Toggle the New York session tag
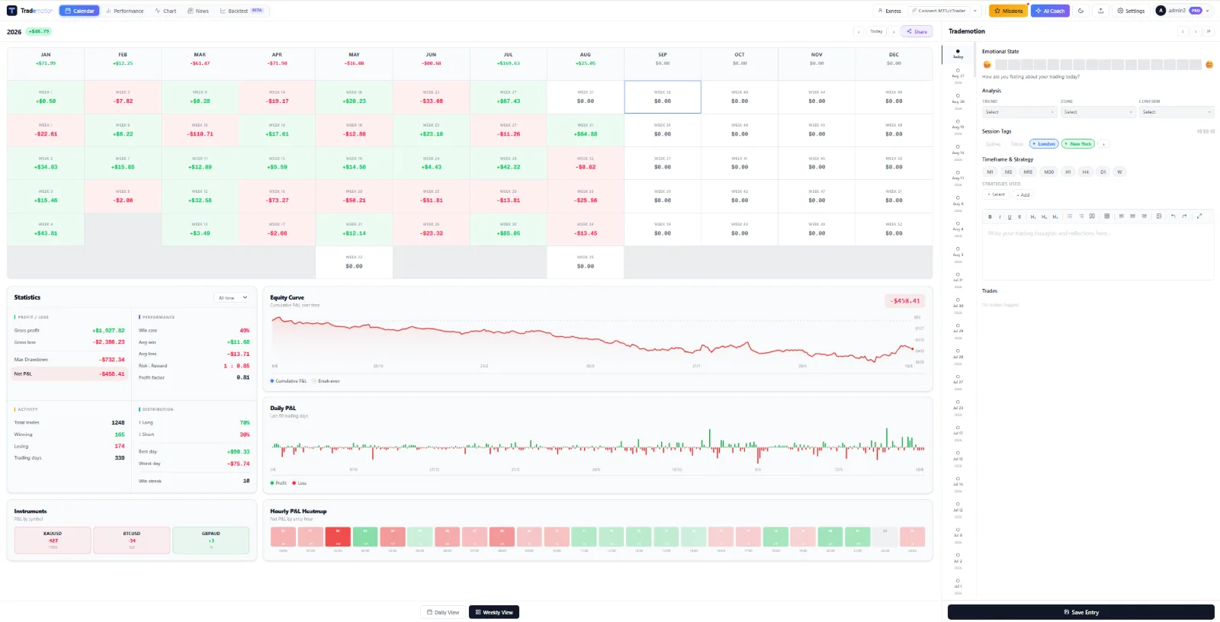The image size is (1220, 622). pyautogui.click(x=1078, y=143)
